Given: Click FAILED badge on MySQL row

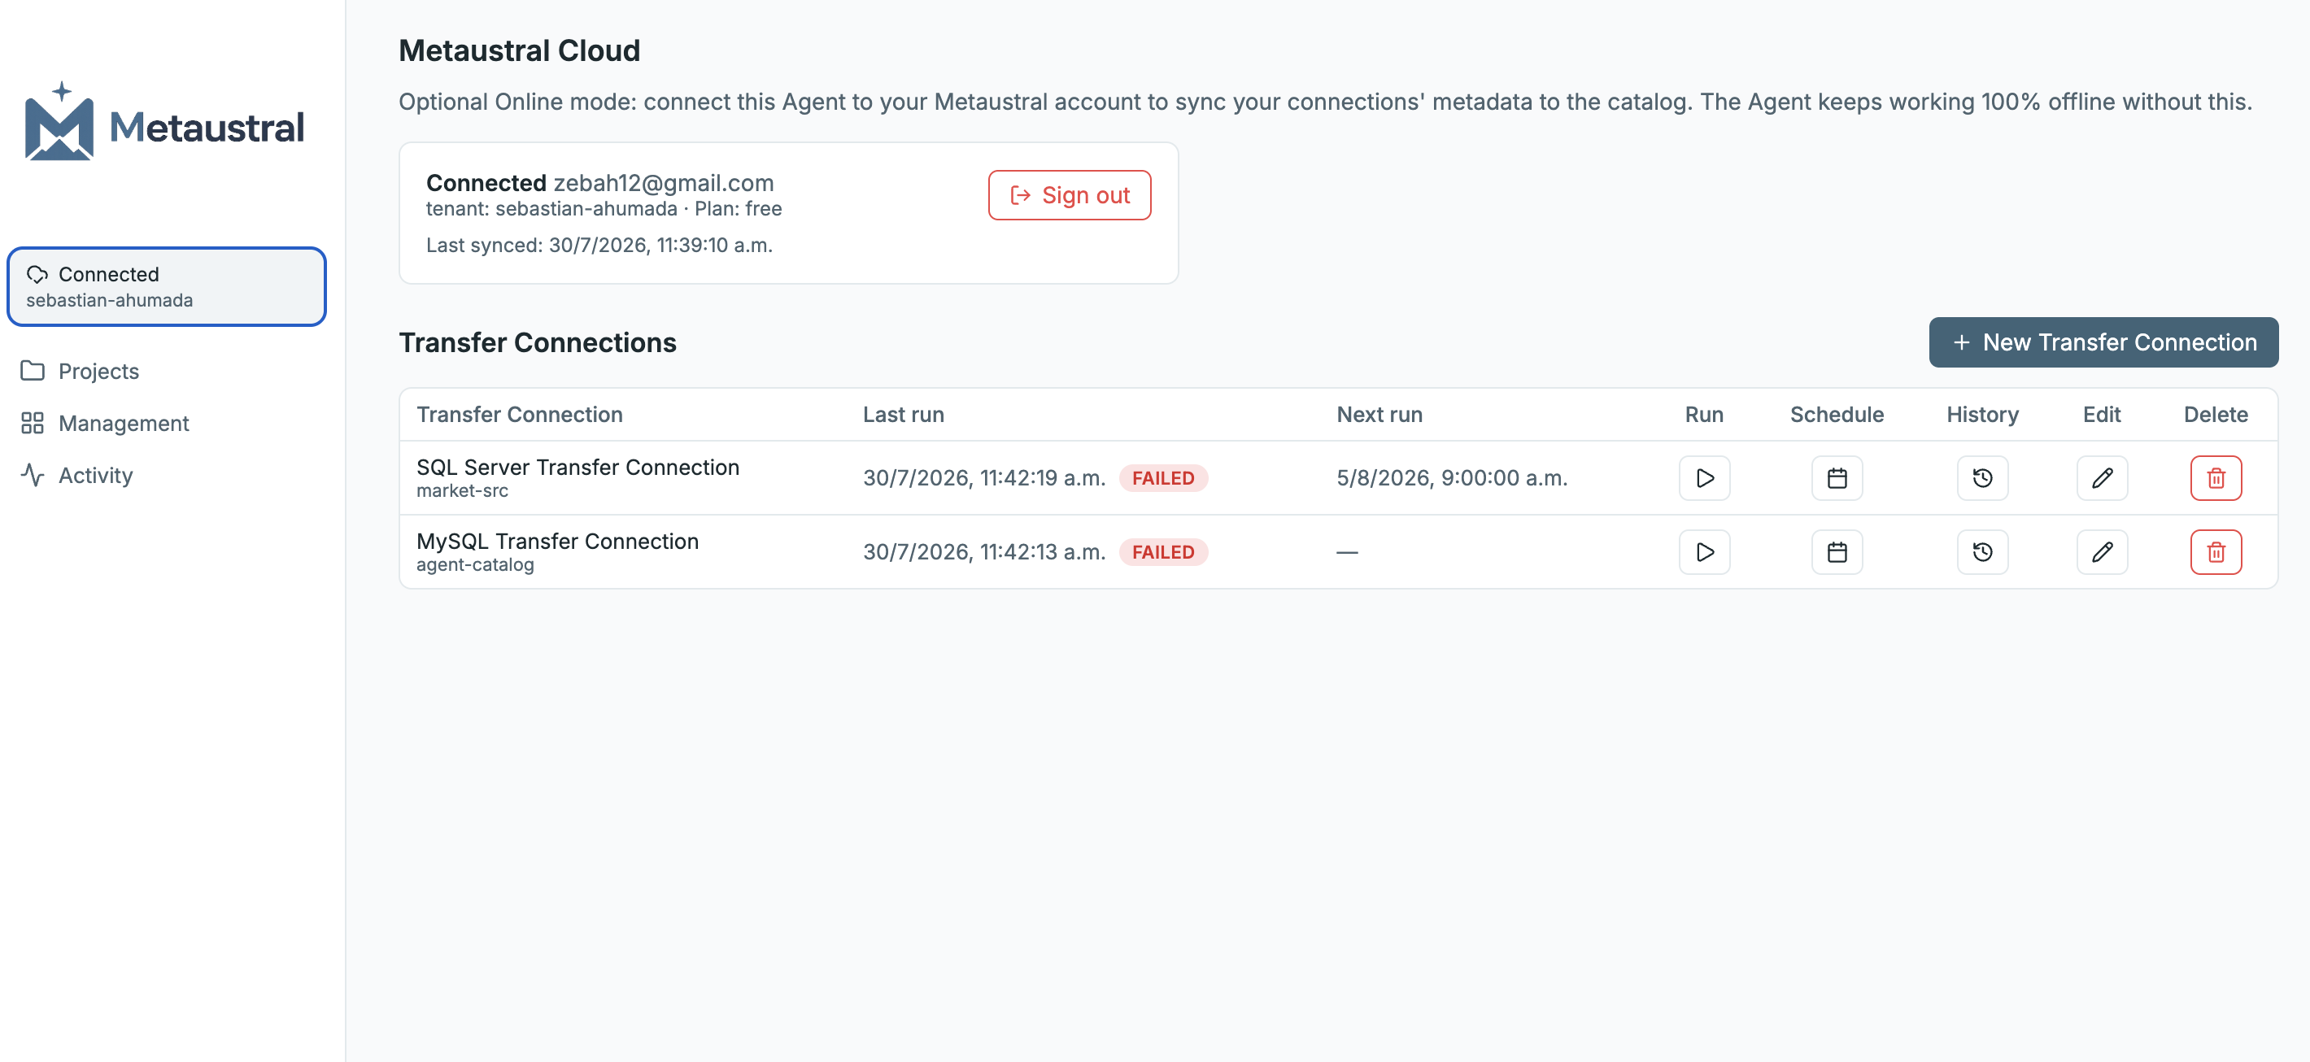Looking at the screenshot, I should (x=1163, y=552).
